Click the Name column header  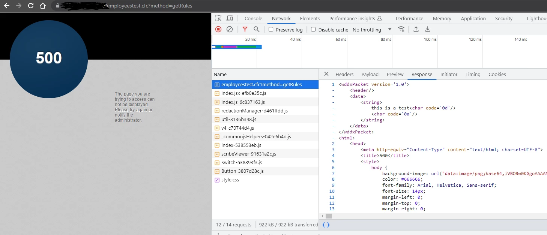tap(265, 74)
